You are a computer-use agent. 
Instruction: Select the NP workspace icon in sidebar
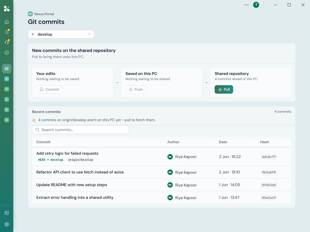pyautogui.click(x=7, y=69)
